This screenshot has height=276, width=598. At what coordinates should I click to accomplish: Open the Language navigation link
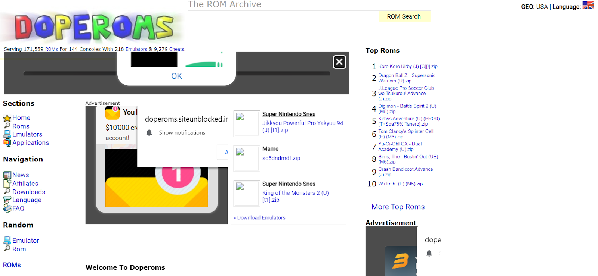coord(27,200)
